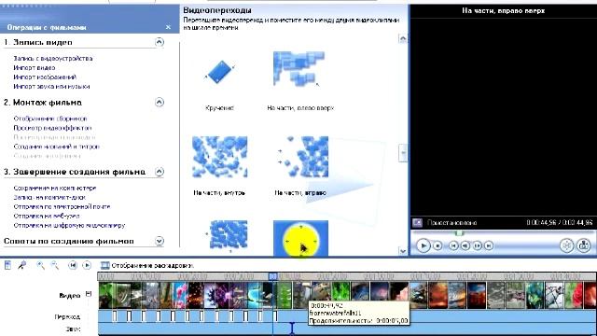Click scroll-up arrow of transitions list

(402, 38)
